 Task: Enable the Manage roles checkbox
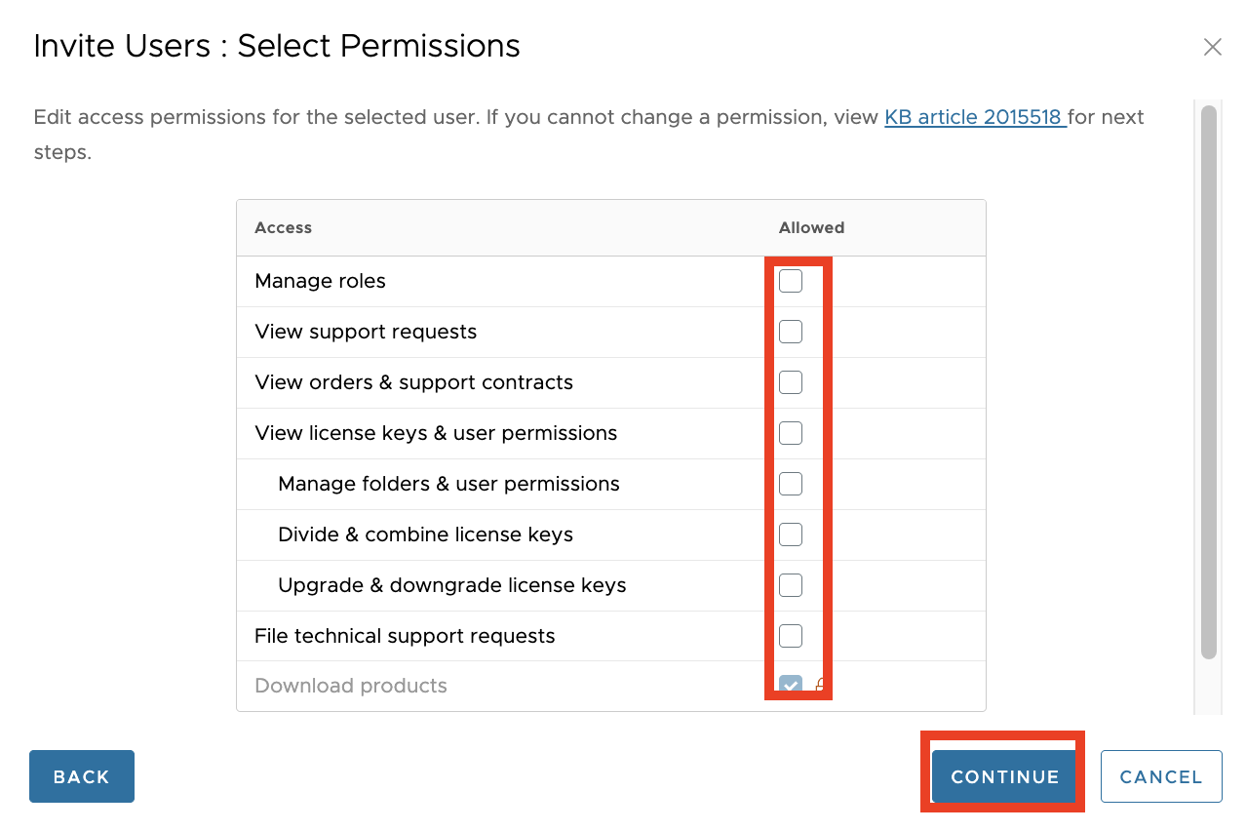coord(791,281)
